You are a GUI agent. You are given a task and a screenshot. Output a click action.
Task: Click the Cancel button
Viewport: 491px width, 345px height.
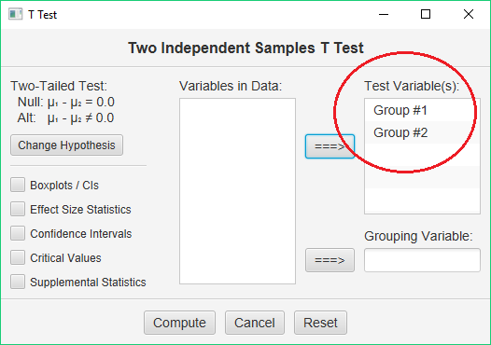pyautogui.click(x=255, y=323)
